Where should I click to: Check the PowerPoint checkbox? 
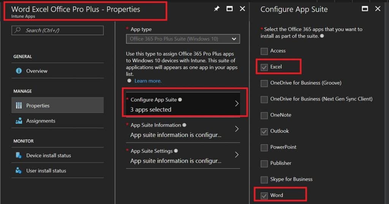[x=264, y=148]
